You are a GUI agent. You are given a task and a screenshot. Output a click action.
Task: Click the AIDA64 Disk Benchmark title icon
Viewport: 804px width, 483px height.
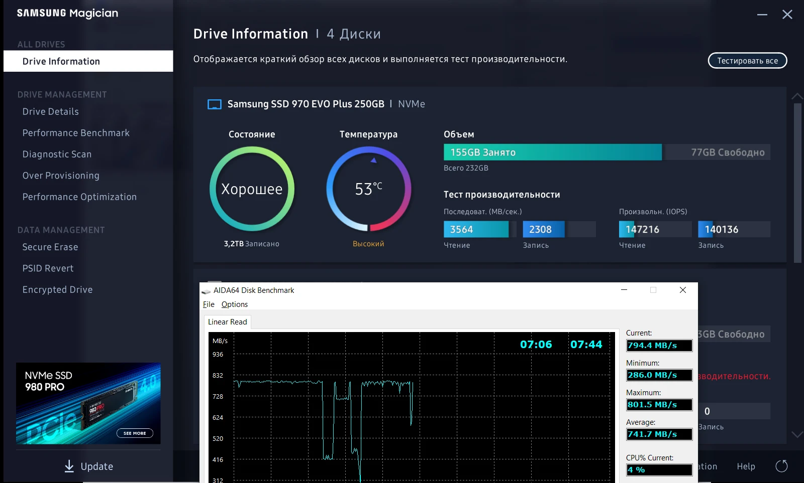point(206,291)
